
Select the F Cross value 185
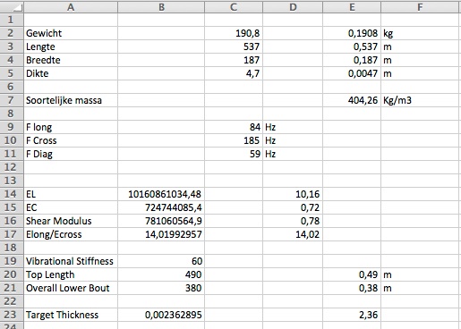234,140
